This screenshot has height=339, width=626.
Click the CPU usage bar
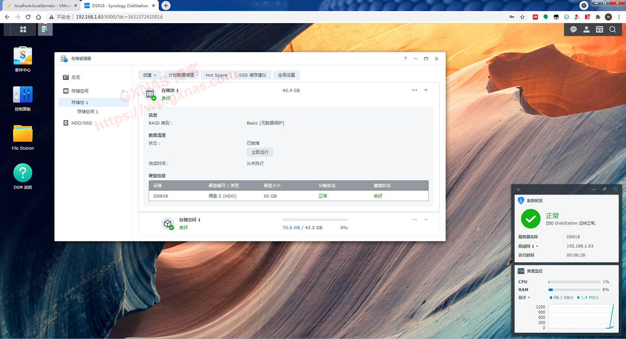[574, 282]
